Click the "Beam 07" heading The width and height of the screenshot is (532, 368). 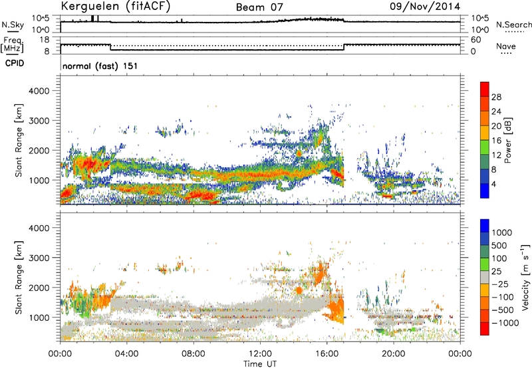point(259,7)
